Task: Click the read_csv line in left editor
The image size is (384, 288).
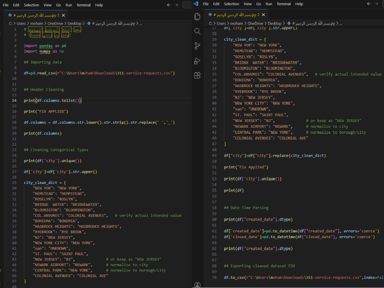Action: click(x=99, y=73)
